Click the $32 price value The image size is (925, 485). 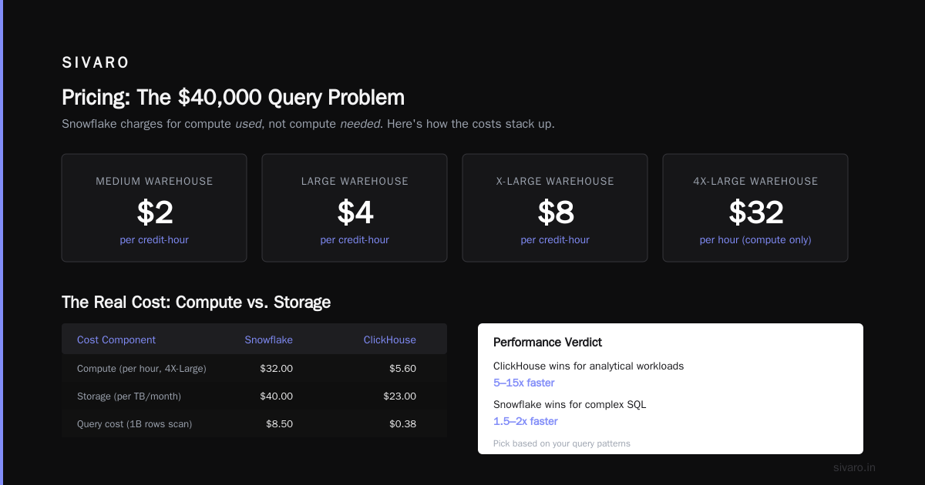pos(755,212)
